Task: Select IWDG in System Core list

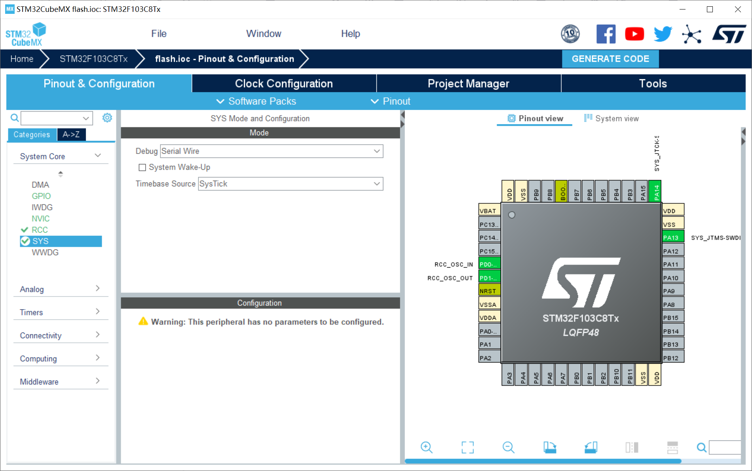Action: [x=42, y=208]
